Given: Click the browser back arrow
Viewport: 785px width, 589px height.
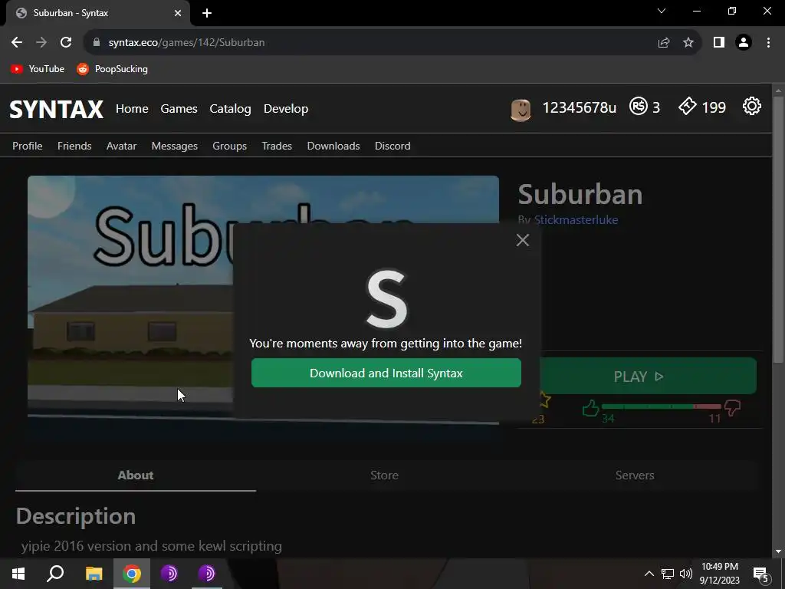Looking at the screenshot, I should click(17, 43).
